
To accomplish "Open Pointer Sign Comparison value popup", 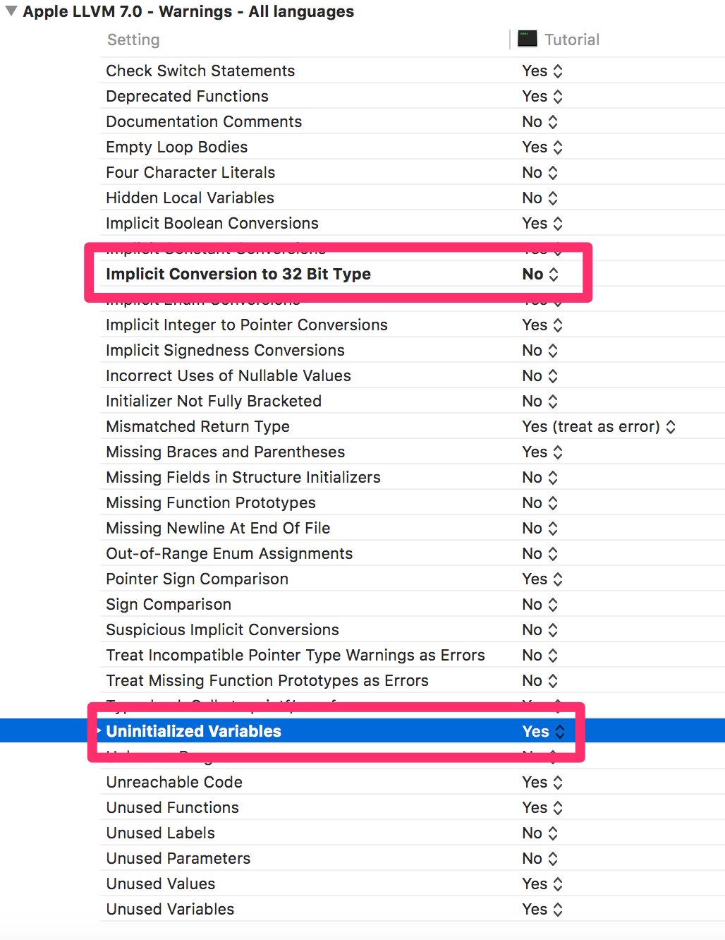I will 542,579.
